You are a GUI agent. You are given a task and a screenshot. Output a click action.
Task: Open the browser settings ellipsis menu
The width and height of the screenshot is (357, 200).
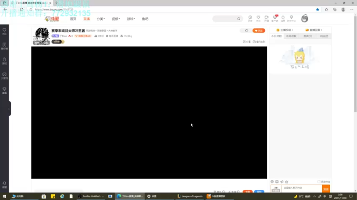pyautogui.click(x=352, y=9)
